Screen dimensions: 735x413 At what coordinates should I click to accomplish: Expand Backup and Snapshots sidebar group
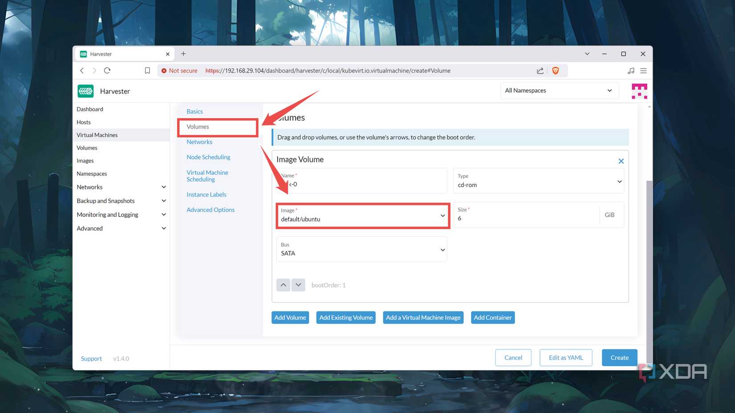pos(163,201)
